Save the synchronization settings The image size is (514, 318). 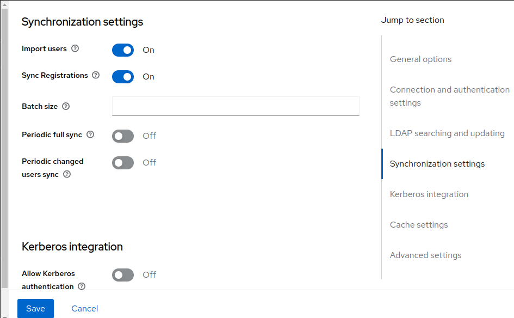click(35, 308)
